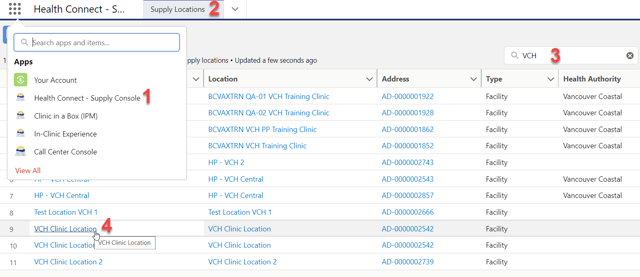Viewport: 640px width, 277px height.
Task: Open address AD-0000002857
Action: [408, 196]
